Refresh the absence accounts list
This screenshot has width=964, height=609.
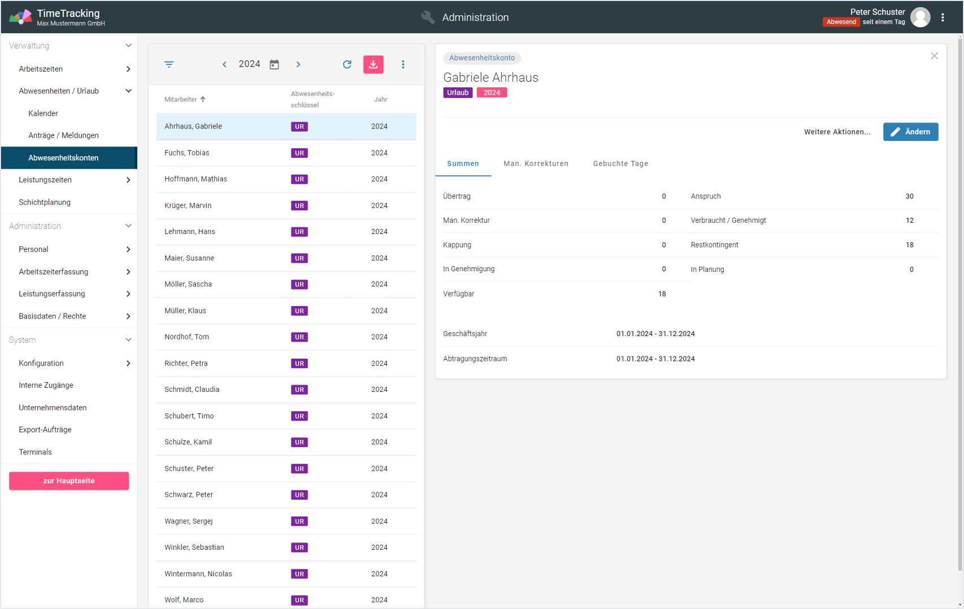pos(347,64)
